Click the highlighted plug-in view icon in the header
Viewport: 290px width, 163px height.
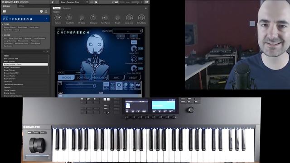(96, 2)
